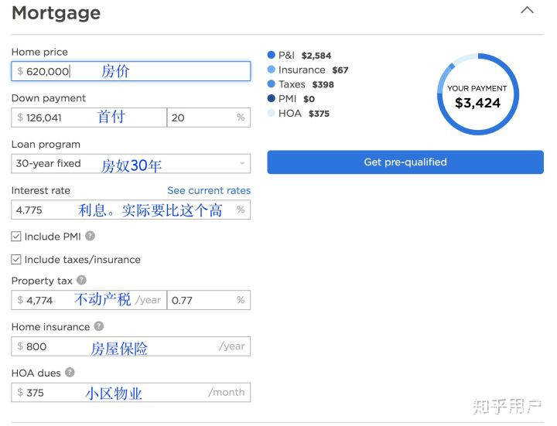This screenshot has height=426, width=557.
Task: Click the $398 Taxes value
Action: tap(323, 85)
